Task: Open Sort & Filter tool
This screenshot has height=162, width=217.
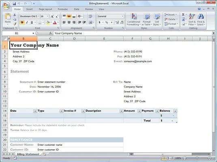Action: click(x=192, y=19)
